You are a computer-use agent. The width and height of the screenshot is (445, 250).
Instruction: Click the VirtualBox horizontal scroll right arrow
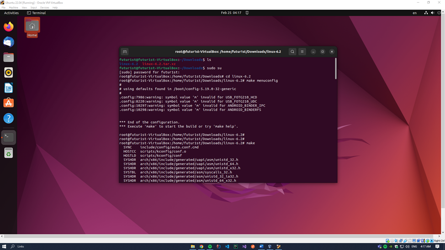pos(439,236)
